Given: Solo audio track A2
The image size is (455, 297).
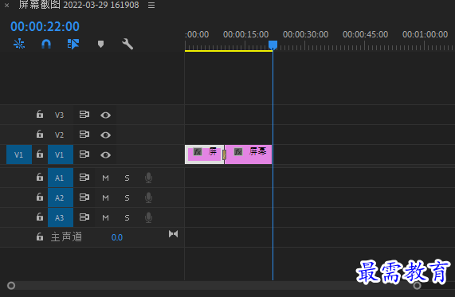Looking at the screenshot, I should coord(127,197).
